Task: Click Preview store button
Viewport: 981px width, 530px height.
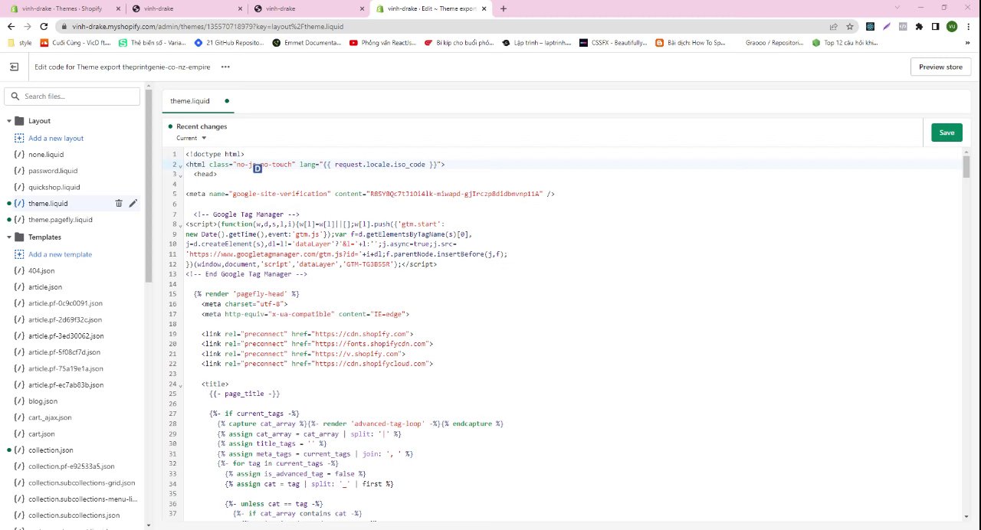Action: 940,67
